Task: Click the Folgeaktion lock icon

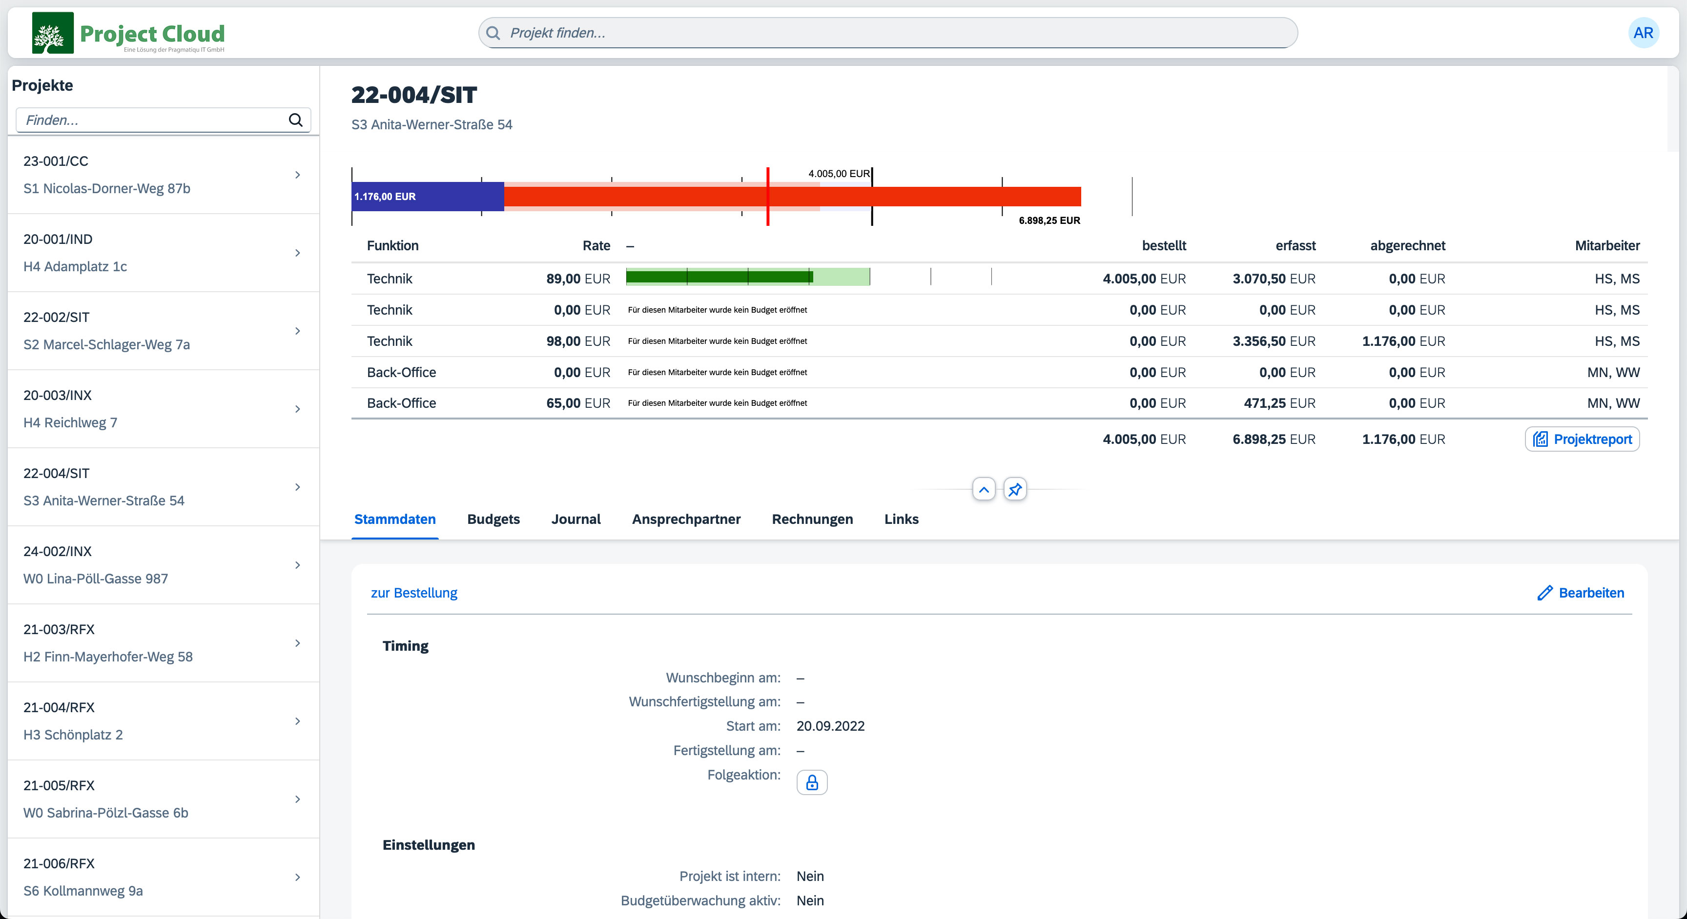Action: (811, 783)
